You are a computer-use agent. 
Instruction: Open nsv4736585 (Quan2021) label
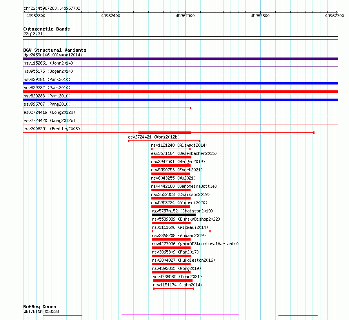pyautogui.click(x=177, y=277)
